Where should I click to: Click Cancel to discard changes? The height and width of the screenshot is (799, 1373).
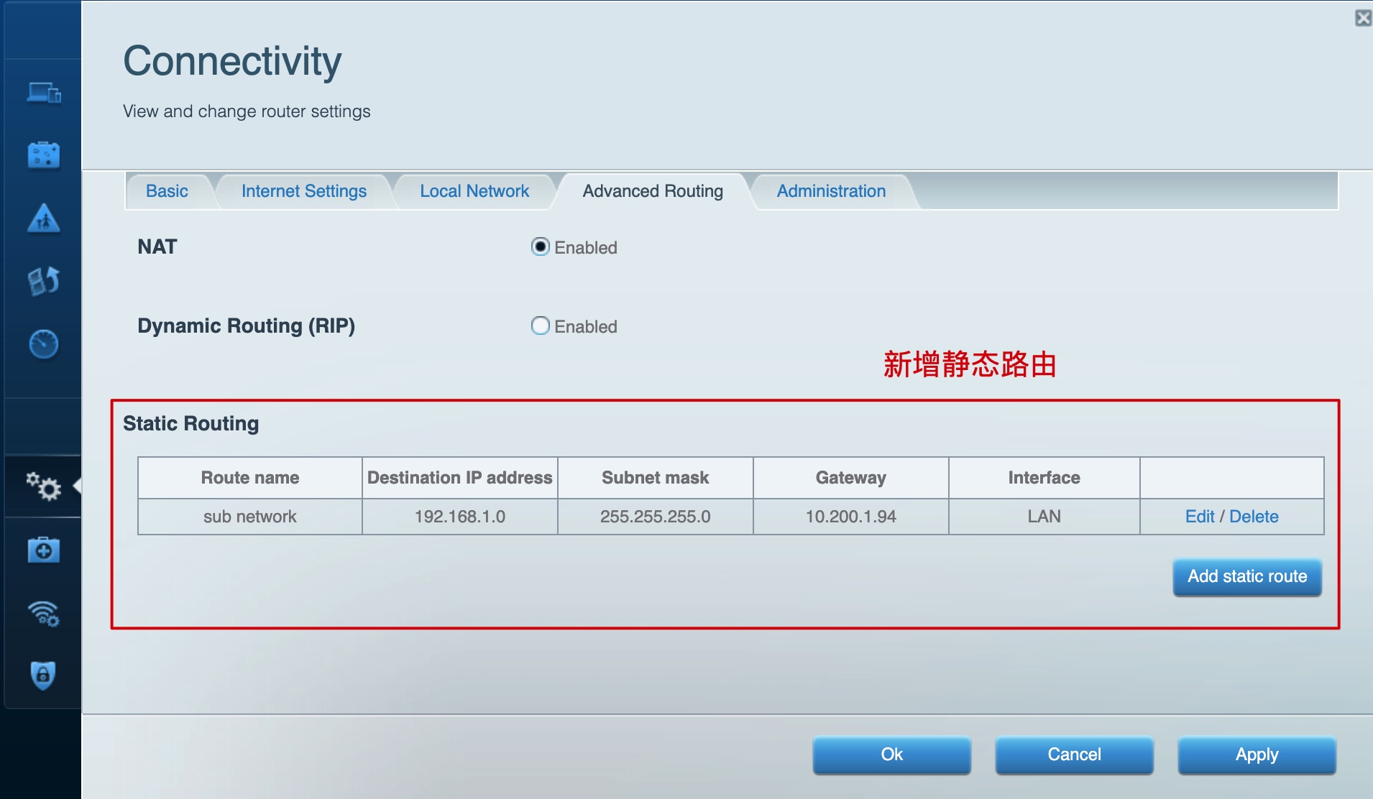(1074, 754)
